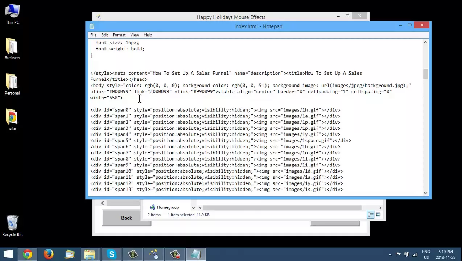Click left scroll arrow in Mouse Effects window
Screen dimensions: 462x261
pyautogui.click(x=102, y=203)
